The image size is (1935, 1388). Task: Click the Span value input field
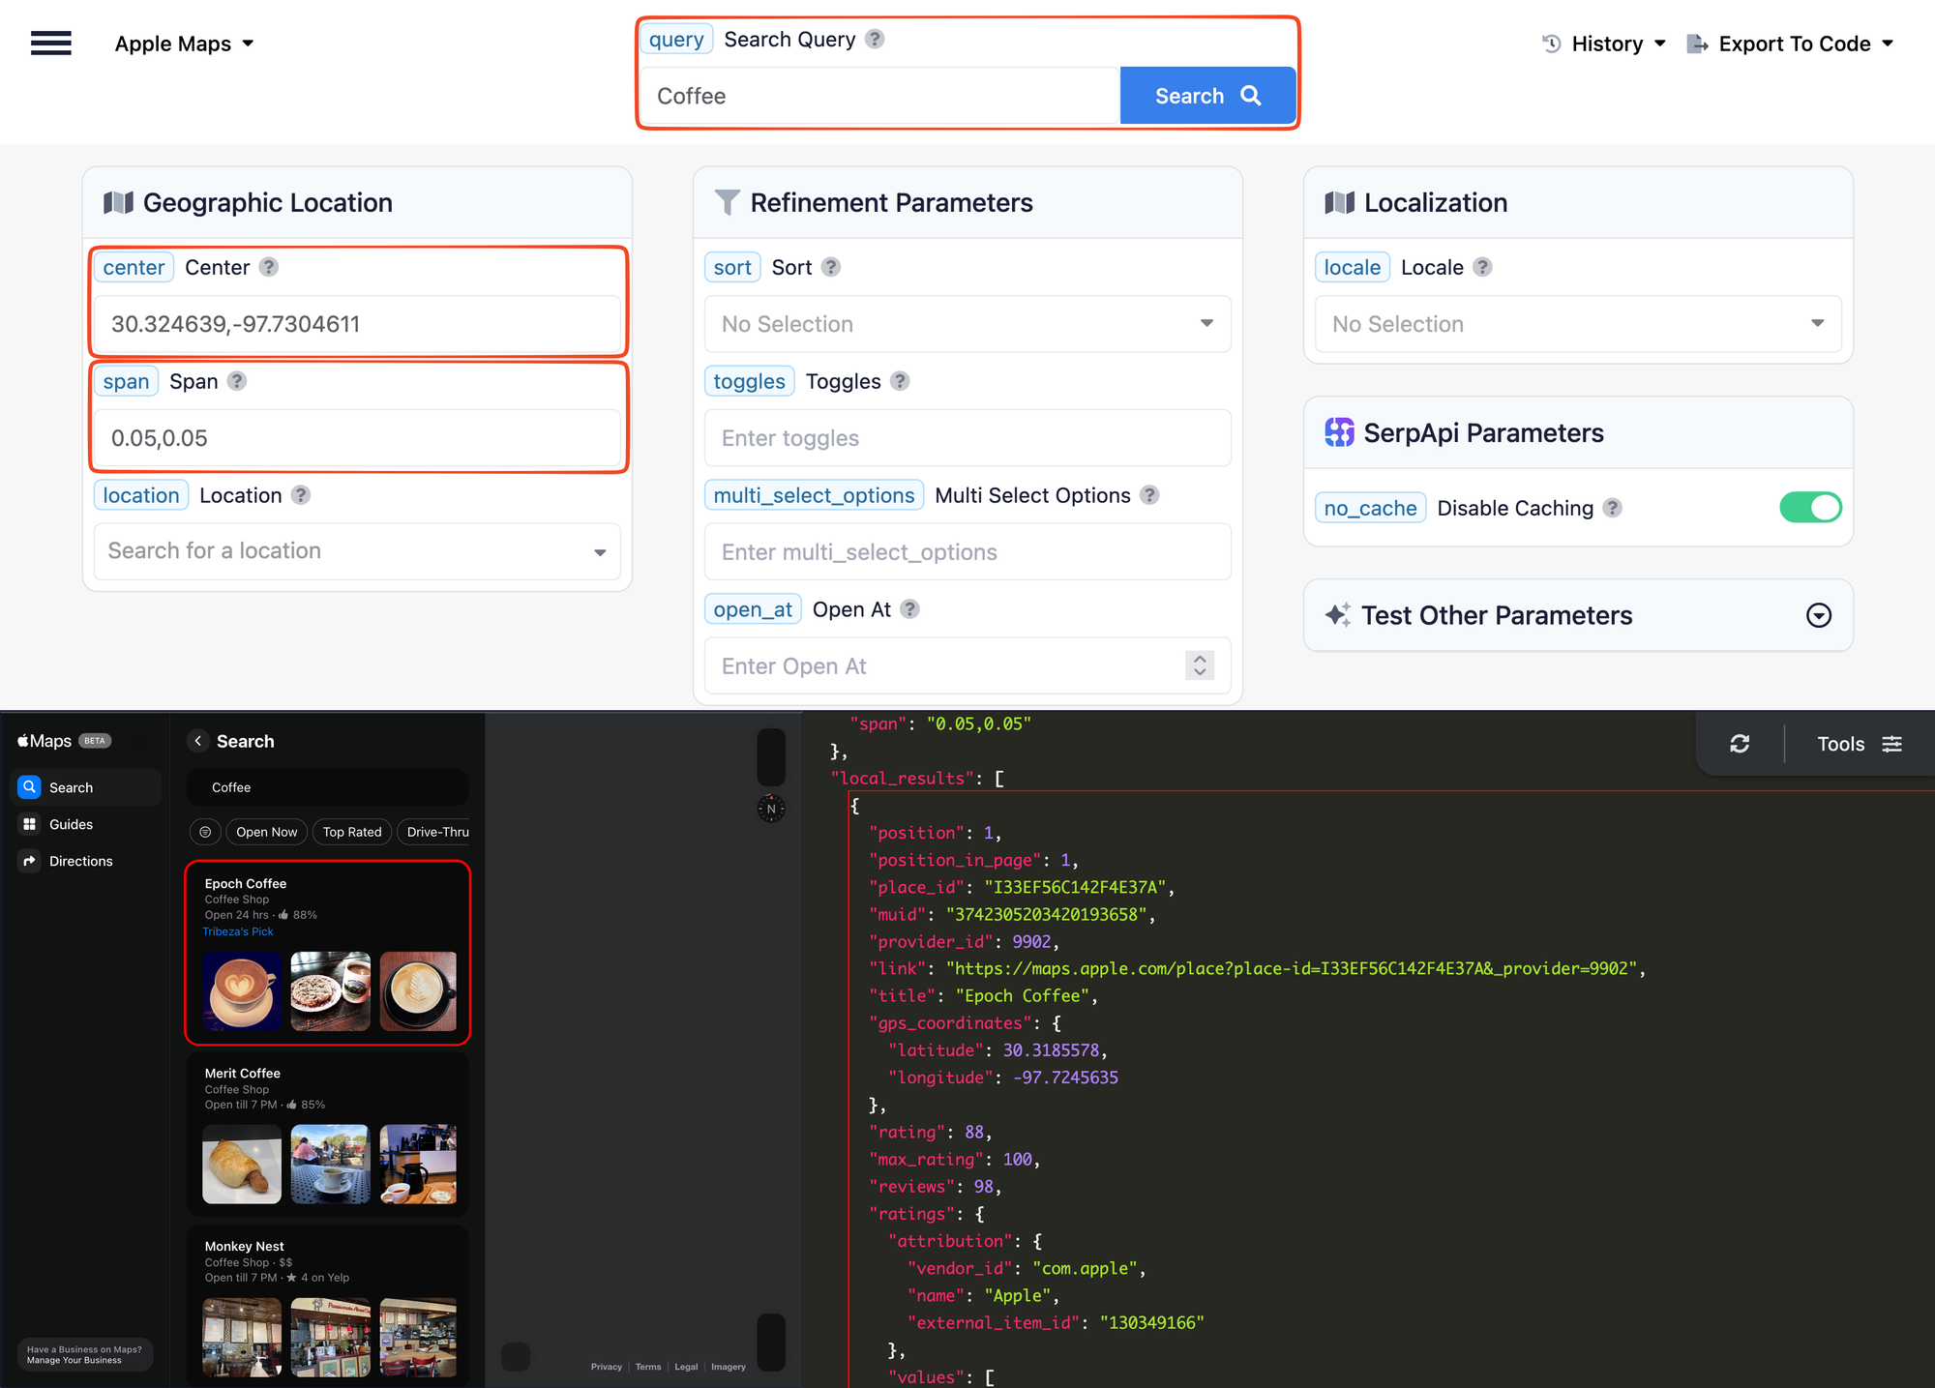pos(357,438)
